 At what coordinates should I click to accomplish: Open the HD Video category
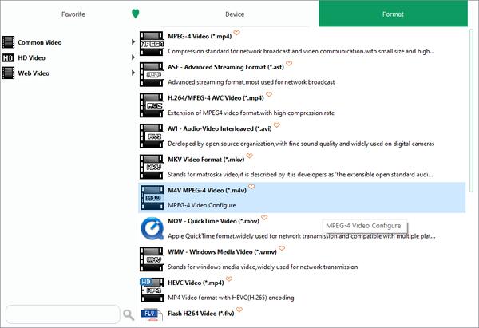[31, 57]
